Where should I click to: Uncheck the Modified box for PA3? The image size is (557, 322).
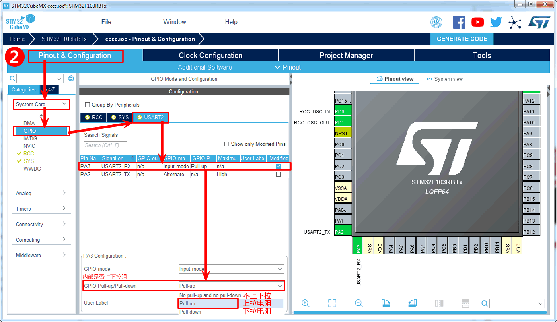278,166
